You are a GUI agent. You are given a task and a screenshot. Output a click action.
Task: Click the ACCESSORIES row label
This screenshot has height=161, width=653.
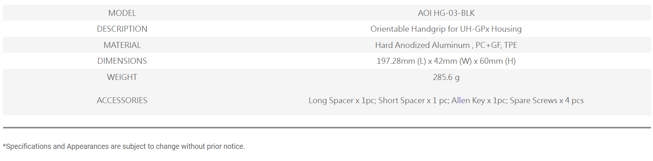pyautogui.click(x=122, y=100)
